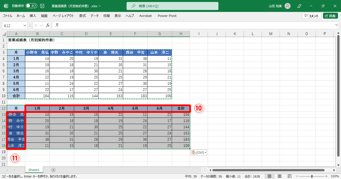
Task: Click the zoom in plus button
Action: (x=327, y=176)
